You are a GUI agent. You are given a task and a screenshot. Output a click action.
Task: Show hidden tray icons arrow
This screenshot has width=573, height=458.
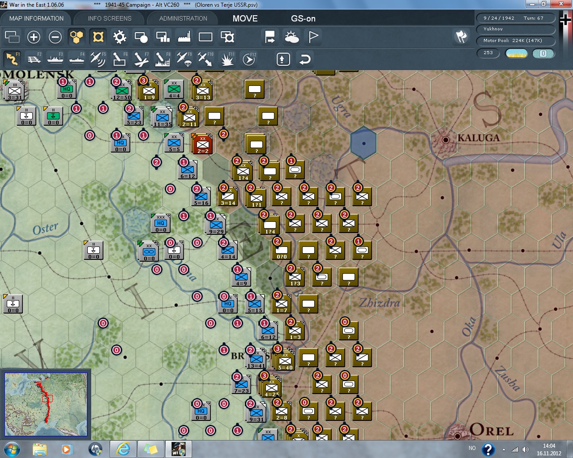(x=504, y=450)
